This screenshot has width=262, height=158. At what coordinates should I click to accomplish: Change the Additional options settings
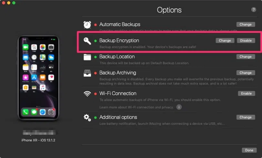coord(246,117)
